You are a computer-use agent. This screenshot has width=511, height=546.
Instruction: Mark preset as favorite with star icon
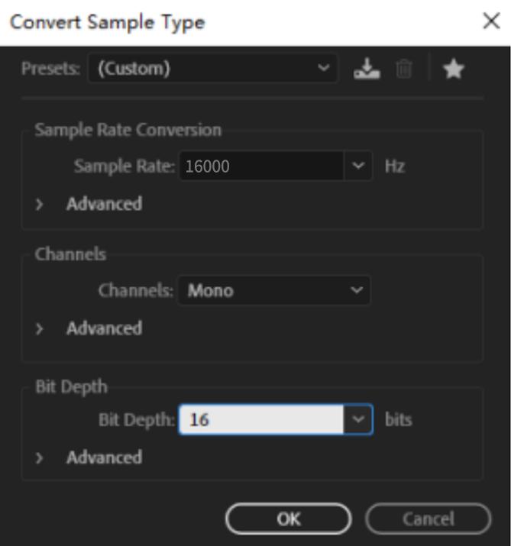(x=454, y=69)
